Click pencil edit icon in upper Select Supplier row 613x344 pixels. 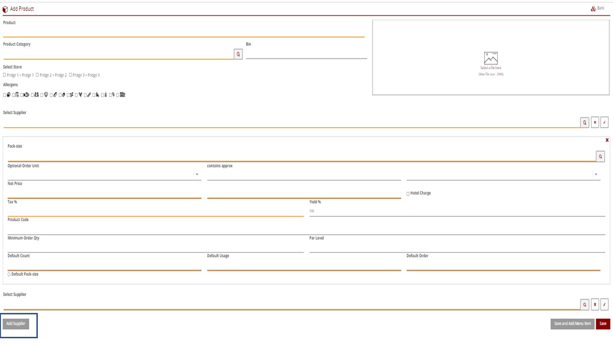(604, 122)
